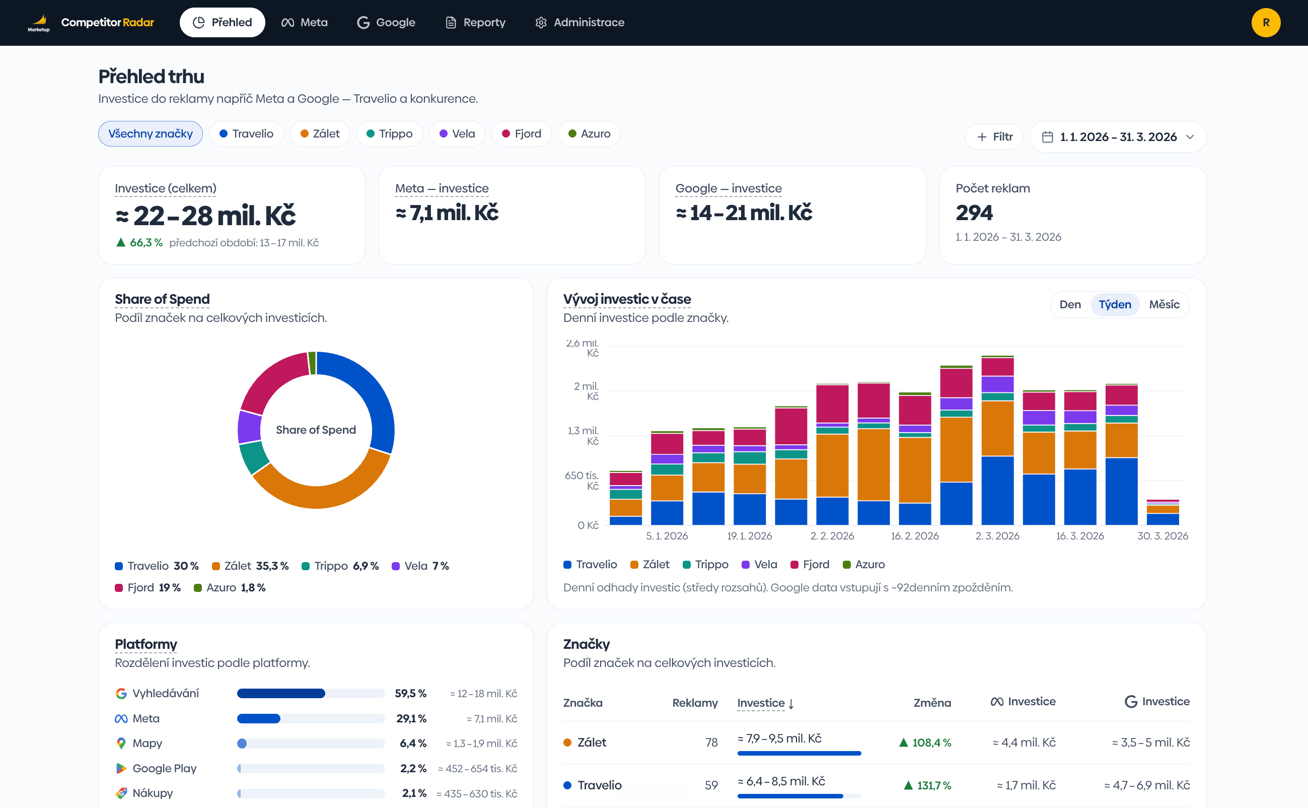Image resolution: width=1308 pixels, height=808 pixels.
Task: Click the Travelio row blue dot
Action: pyautogui.click(x=568, y=785)
